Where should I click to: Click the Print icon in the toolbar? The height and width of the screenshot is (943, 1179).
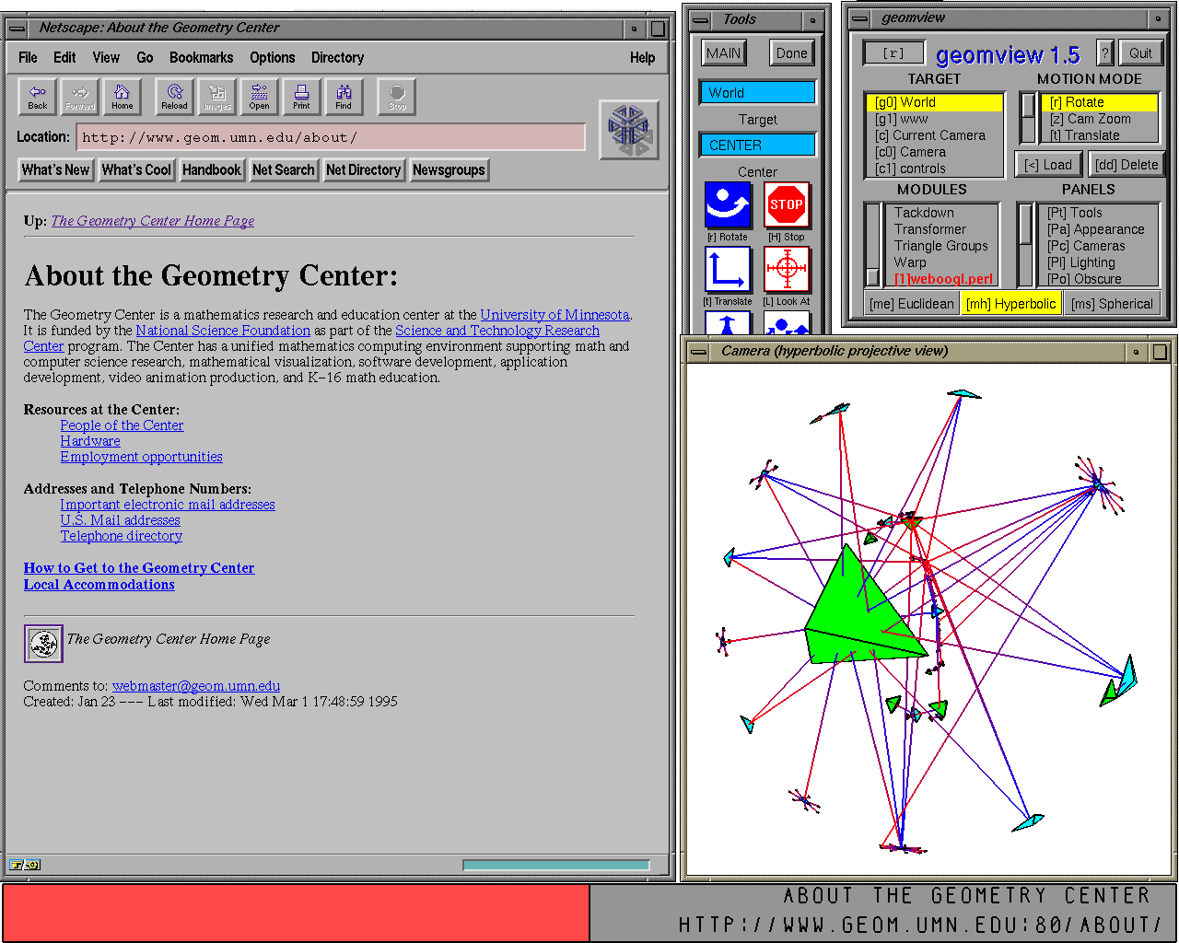301,96
